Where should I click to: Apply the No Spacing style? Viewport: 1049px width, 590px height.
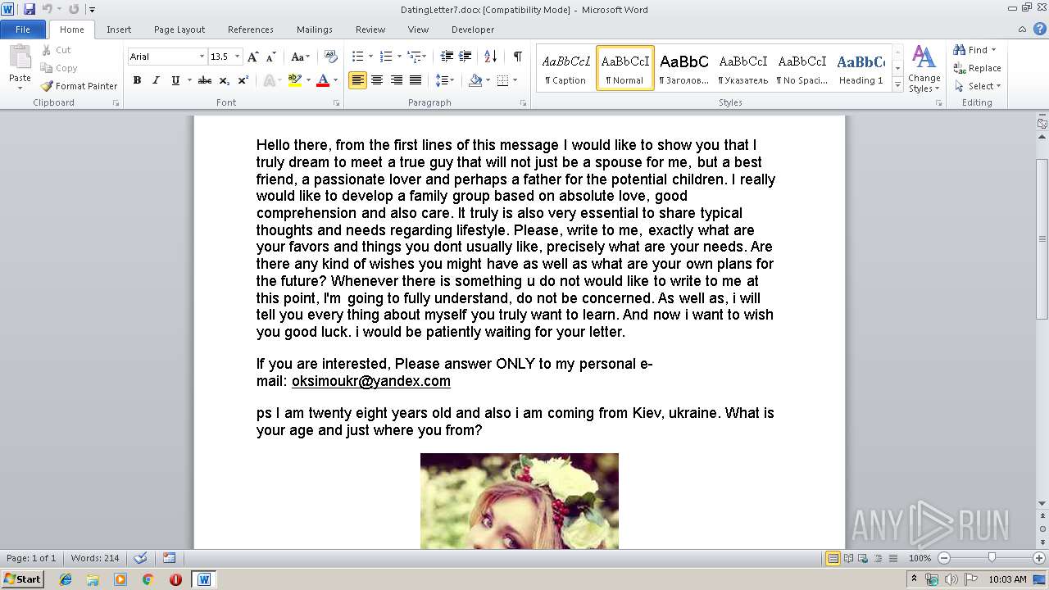tap(802, 68)
